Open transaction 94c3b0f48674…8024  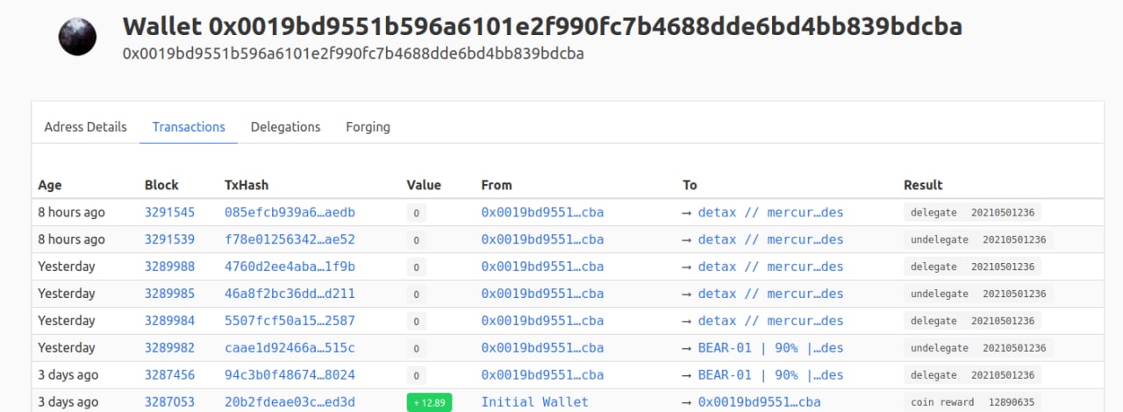coord(290,375)
